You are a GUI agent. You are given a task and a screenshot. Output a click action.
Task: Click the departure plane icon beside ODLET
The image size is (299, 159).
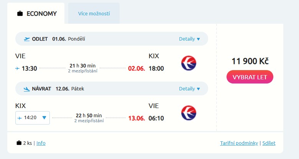[27, 39]
